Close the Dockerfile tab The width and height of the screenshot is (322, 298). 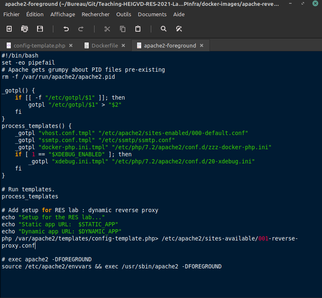click(x=123, y=45)
